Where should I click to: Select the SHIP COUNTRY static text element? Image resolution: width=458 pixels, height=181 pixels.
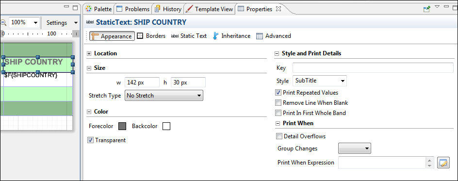point(38,65)
